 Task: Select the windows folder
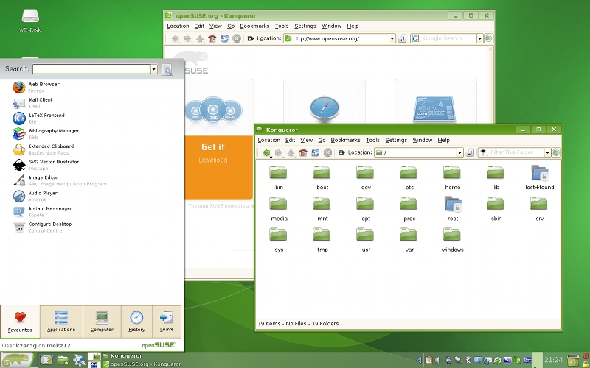453,240
